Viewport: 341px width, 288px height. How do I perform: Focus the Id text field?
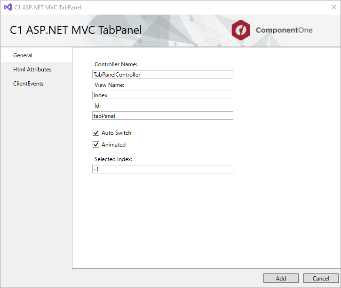tap(162, 116)
